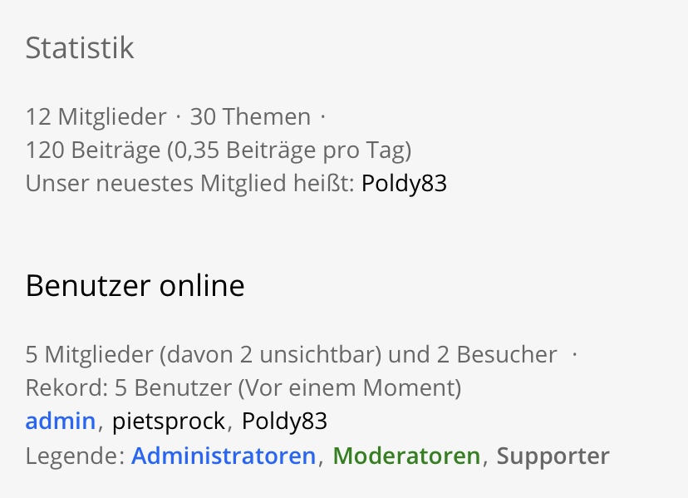This screenshot has height=498, width=688.
Task: Open the Benutzer online heading link
Action: click(135, 286)
